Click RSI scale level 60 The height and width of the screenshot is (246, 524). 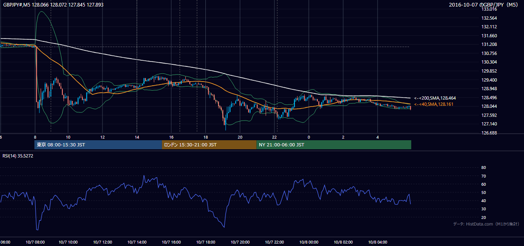[484, 184]
